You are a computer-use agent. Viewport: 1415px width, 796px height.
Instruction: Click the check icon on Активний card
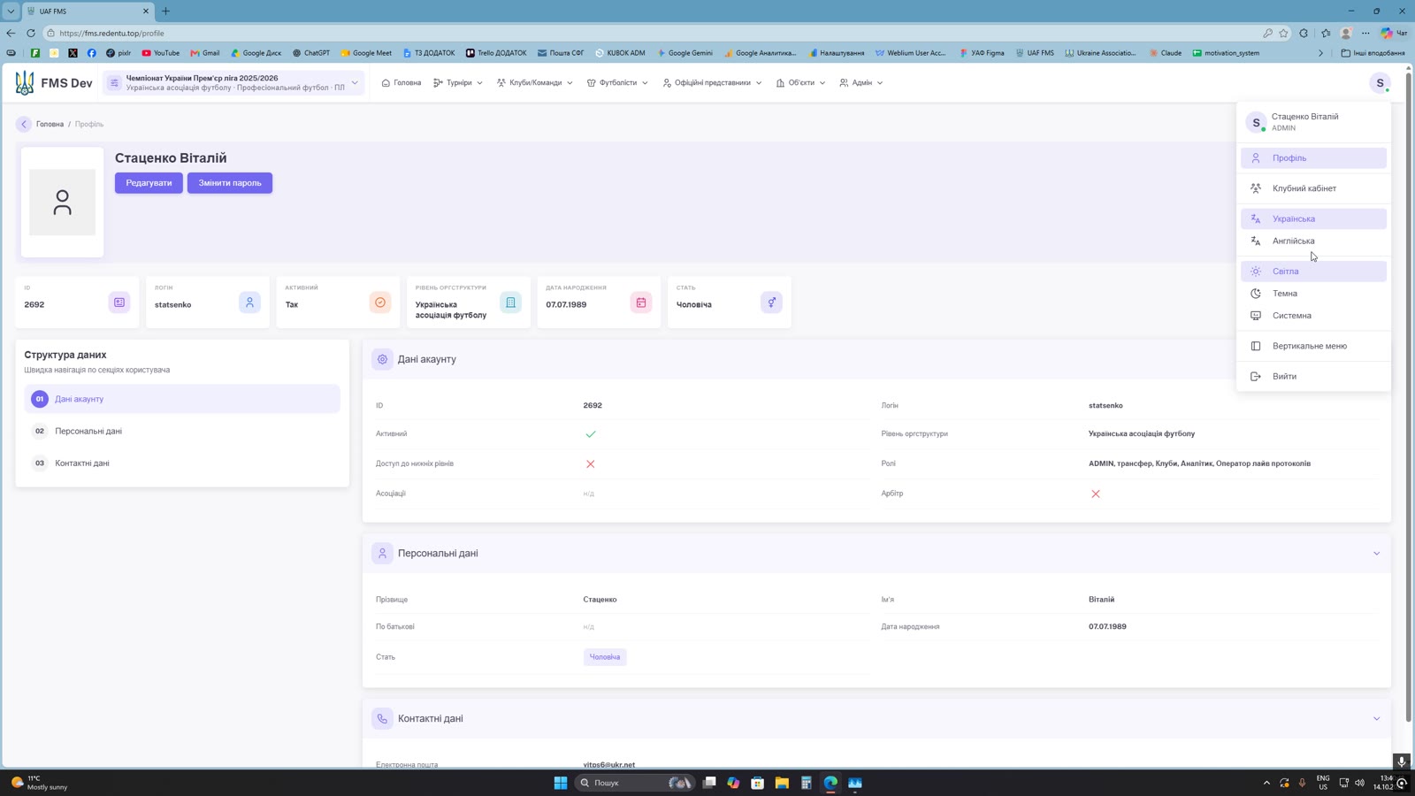(380, 302)
